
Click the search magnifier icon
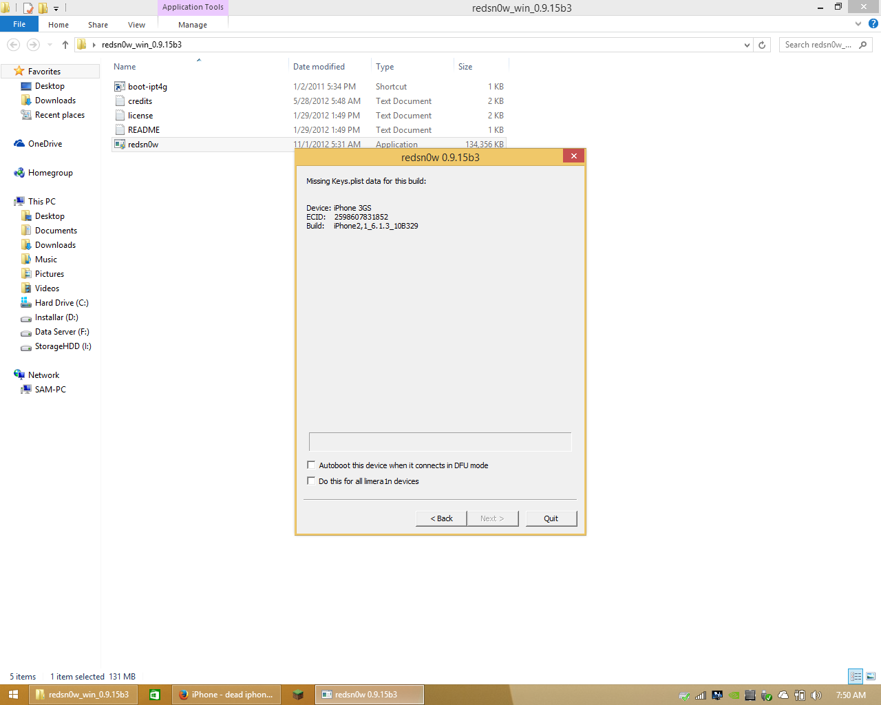pos(863,45)
